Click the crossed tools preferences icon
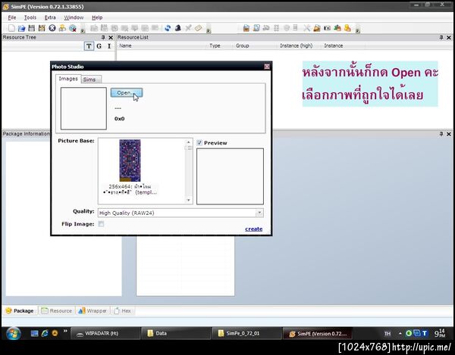This screenshot has width=455, height=355. 306,28
